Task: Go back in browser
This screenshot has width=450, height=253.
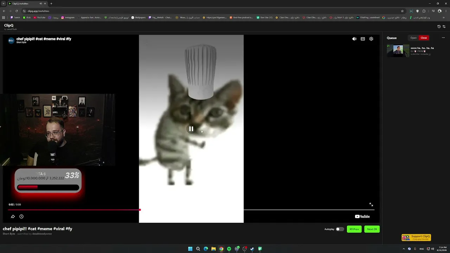Action: [4, 11]
